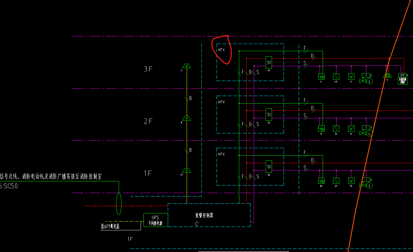Click the B label between 2F and 1F speakers
Viewport: 413px width, 252px height.
click(190, 150)
